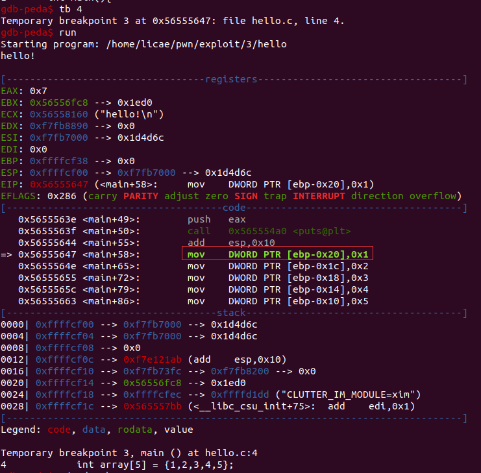This screenshot has height=473, width=481.
Task: Click the highlighted mov [ebp-0x20],0x1 instruction
Action: point(278,254)
